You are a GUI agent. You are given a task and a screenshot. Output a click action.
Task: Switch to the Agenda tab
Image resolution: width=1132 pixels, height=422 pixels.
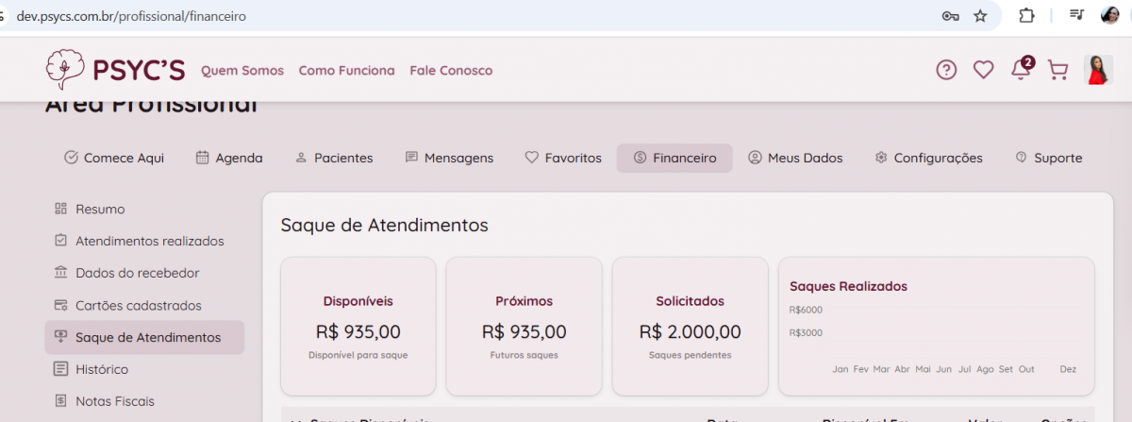pyautogui.click(x=229, y=158)
